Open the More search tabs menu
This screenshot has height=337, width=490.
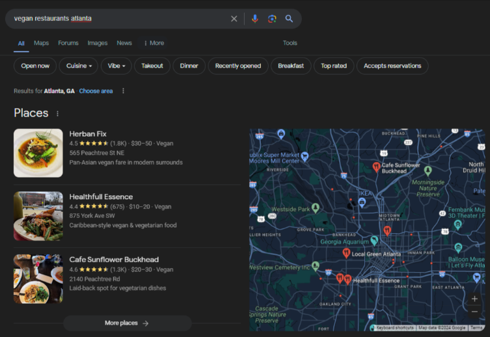coord(154,43)
